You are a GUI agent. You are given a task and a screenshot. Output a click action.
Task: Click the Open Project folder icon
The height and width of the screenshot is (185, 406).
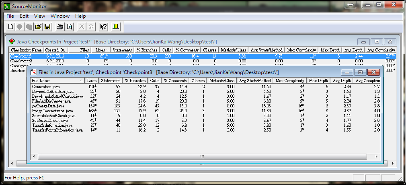click(38, 27)
